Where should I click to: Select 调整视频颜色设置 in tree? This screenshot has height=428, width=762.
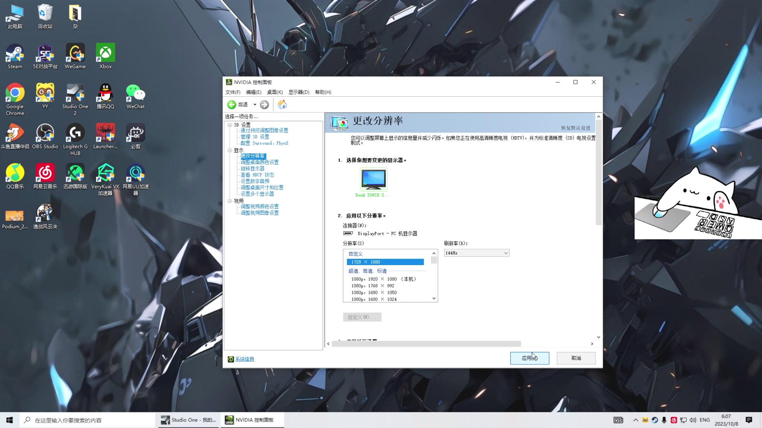(x=260, y=206)
